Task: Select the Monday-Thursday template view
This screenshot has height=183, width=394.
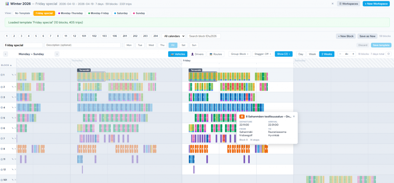Action: [70, 13]
